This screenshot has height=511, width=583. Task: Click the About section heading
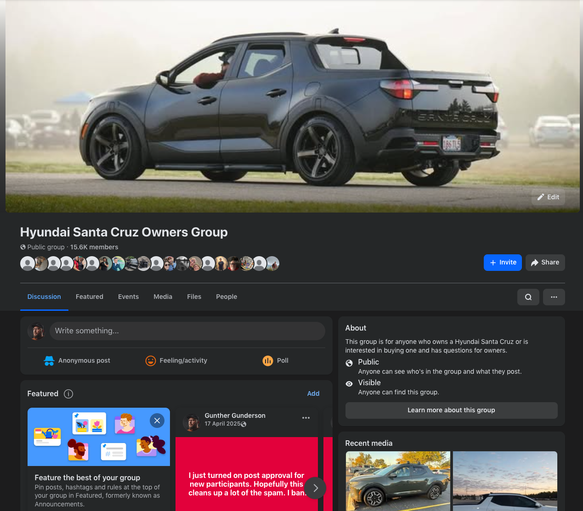click(356, 328)
